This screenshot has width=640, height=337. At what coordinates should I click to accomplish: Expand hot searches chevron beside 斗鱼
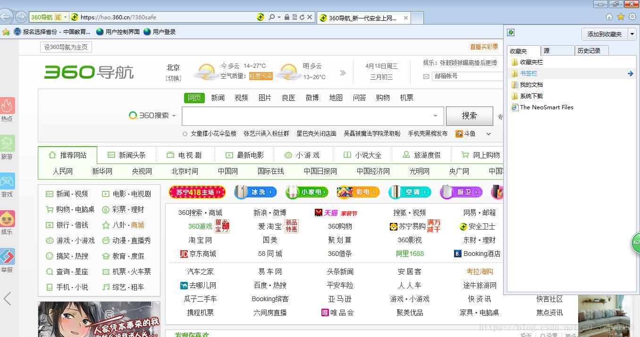[x=488, y=134]
